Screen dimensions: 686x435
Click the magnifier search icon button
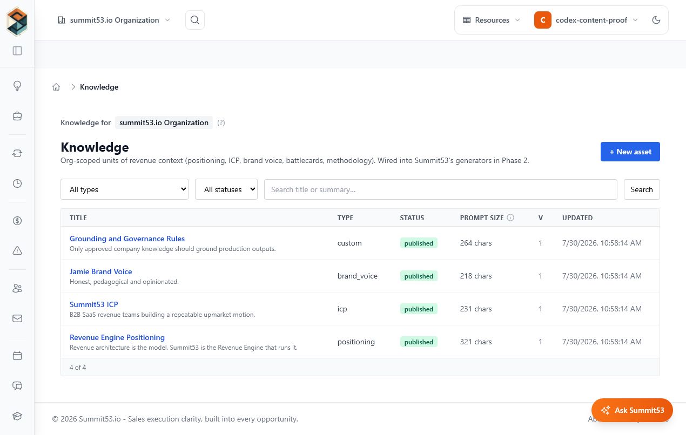click(x=195, y=20)
